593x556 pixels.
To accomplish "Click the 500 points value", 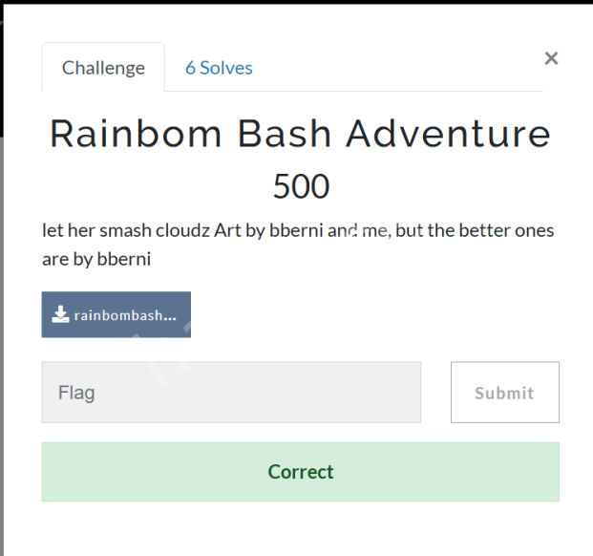I will click(301, 186).
